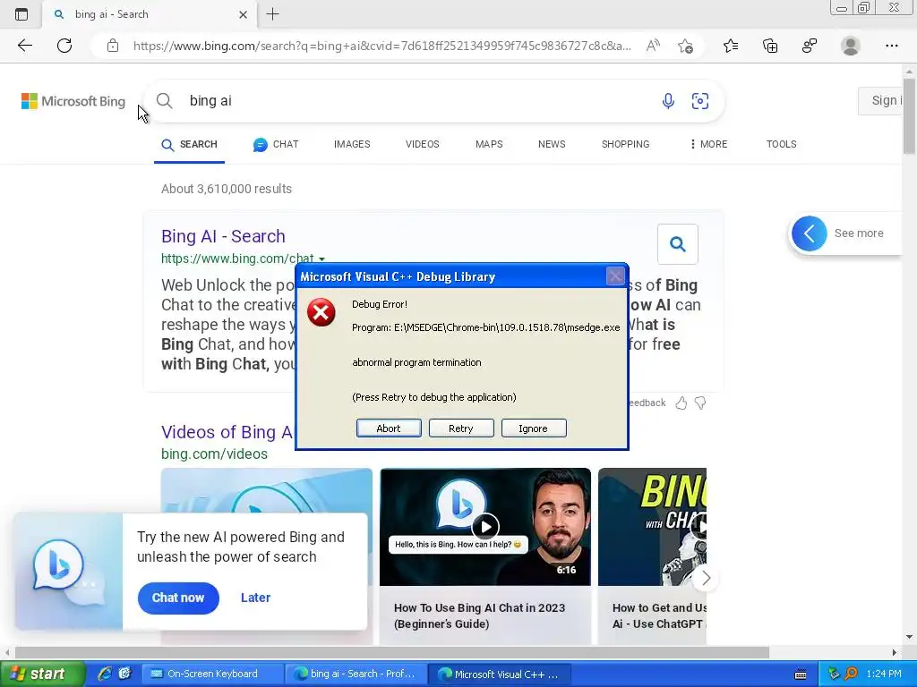
Task: Open Edge settings and more menu
Action: [891, 46]
